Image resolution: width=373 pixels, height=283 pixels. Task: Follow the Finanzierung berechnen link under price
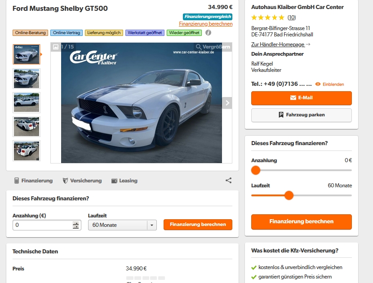[205, 24]
